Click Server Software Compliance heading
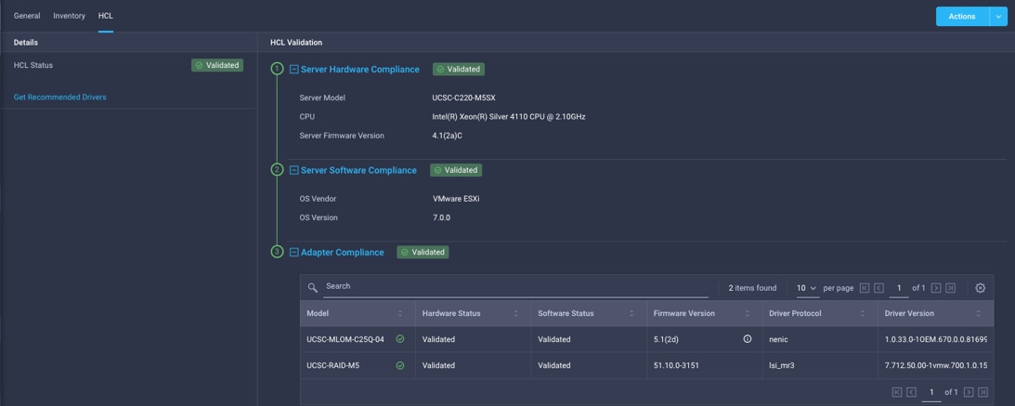Viewport: 1015px width, 406px height. pyautogui.click(x=358, y=170)
